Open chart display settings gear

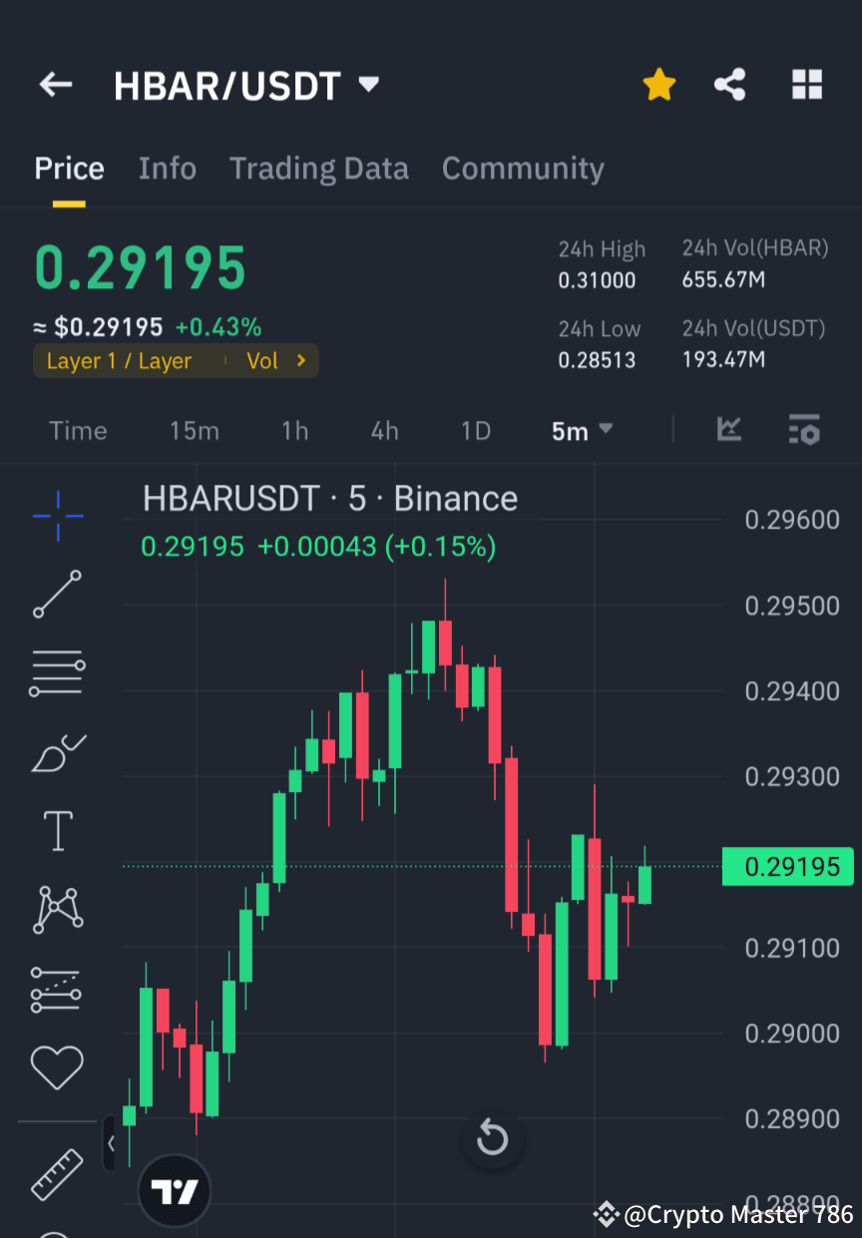(x=804, y=430)
